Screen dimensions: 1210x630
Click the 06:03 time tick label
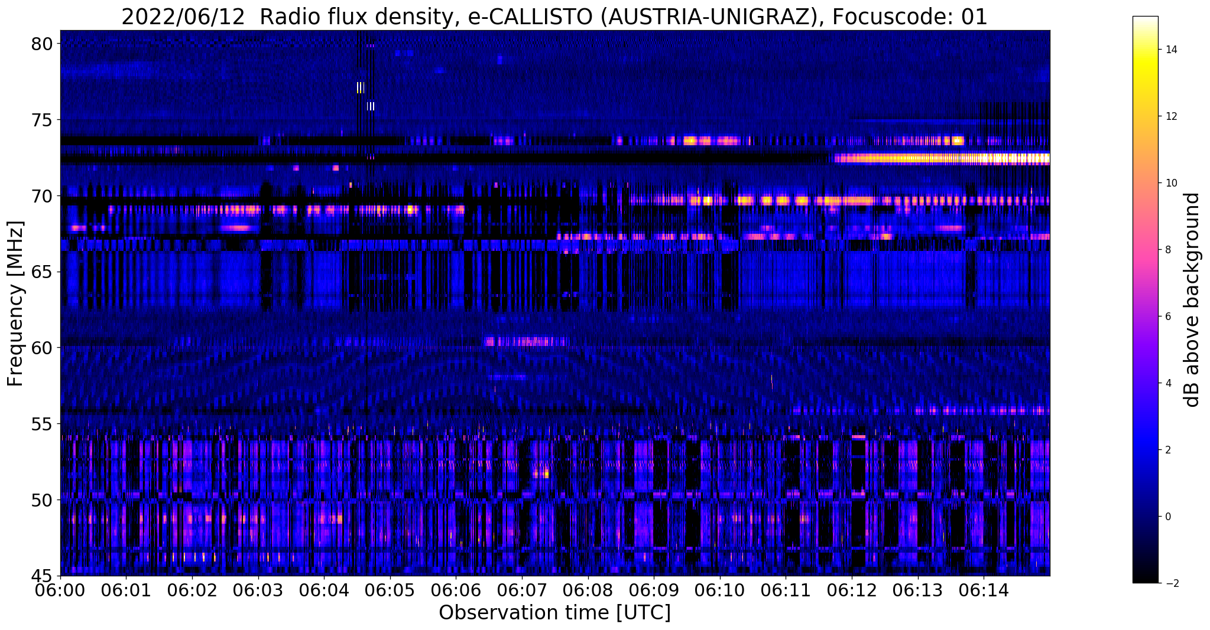(x=258, y=590)
